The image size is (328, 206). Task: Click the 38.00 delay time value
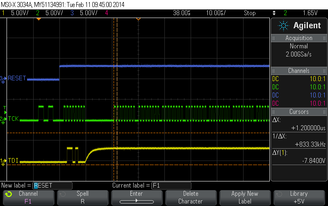[x=182, y=13]
